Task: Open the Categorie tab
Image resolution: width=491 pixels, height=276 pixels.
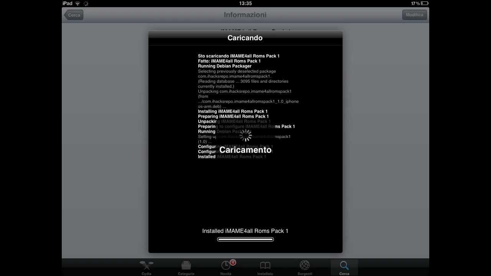Action: pos(186,268)
